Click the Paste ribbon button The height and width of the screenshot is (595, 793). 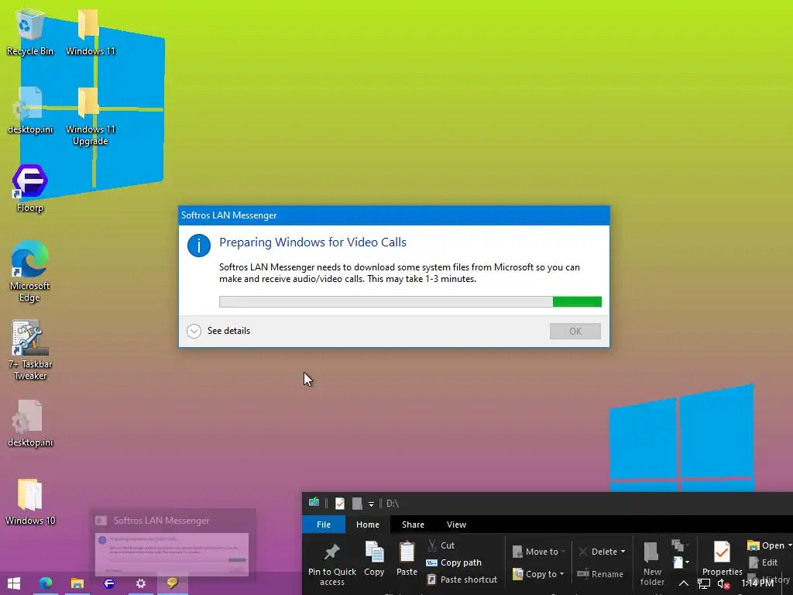click(x=407, y=559)
